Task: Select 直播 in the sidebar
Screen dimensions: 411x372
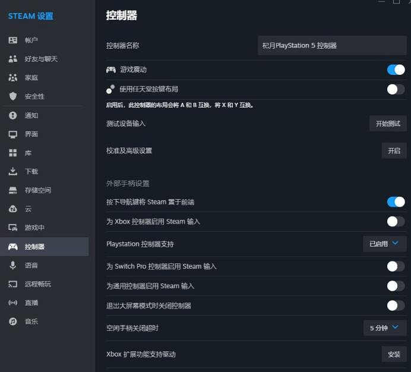Action: point(31,302)
